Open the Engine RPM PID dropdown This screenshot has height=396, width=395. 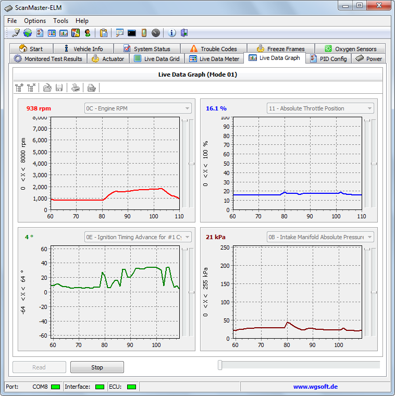pyautogui.click(x=138, y=108)
